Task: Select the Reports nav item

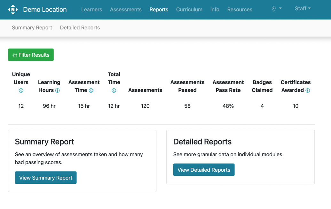Action: pos(159,10)
